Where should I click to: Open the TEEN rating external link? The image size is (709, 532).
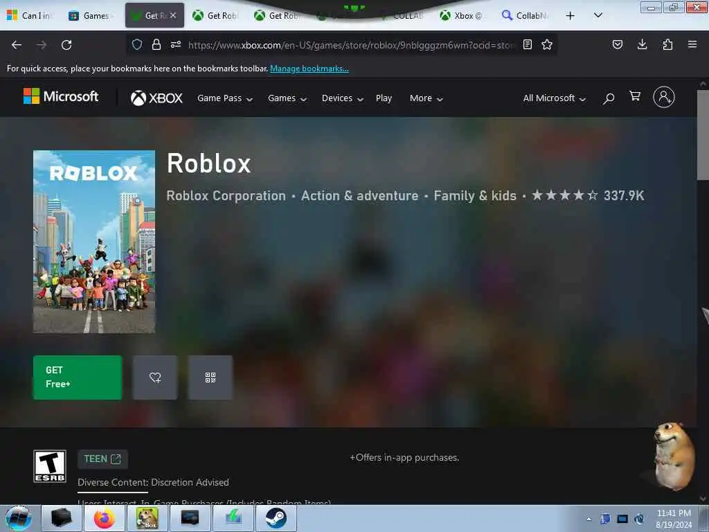[102, 459]
